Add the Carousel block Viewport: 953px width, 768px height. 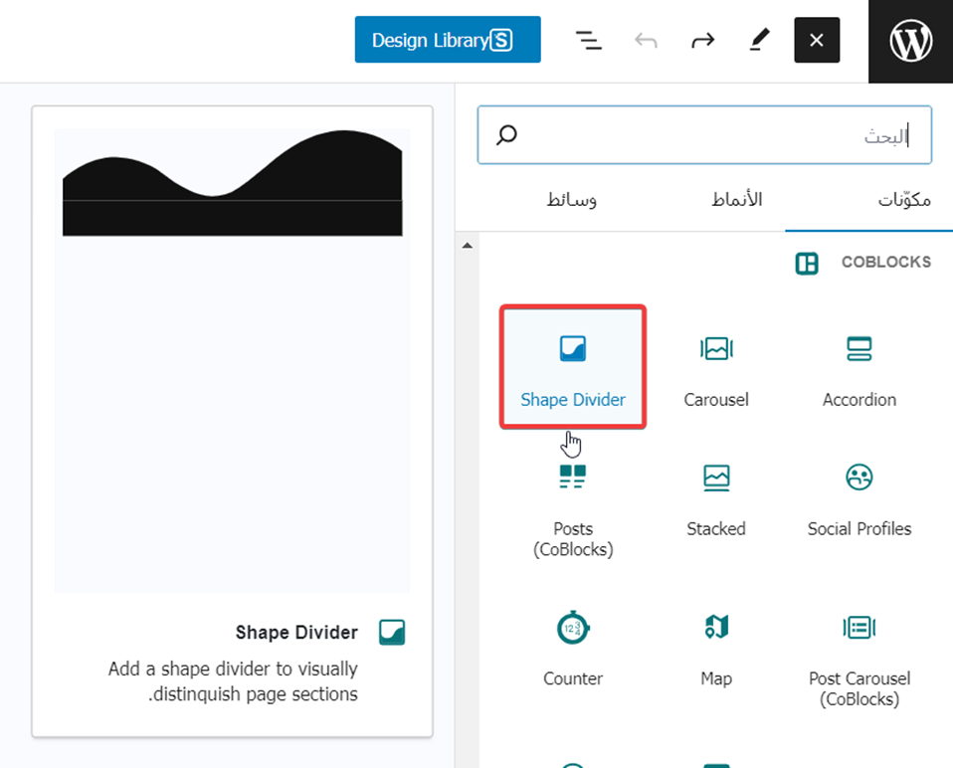tap(716, 368)
